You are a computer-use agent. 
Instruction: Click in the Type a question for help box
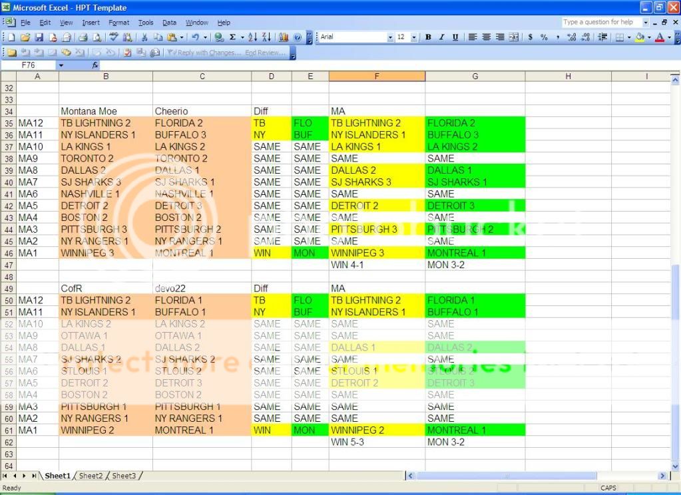(602, 22)
